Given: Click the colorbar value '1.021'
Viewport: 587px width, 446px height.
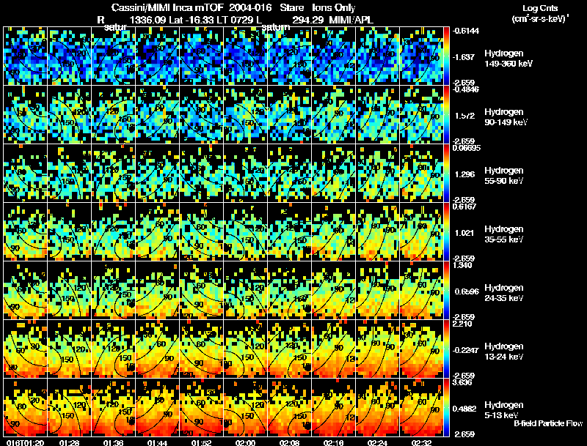Looking at the screenshot, I should click(464, 233).
